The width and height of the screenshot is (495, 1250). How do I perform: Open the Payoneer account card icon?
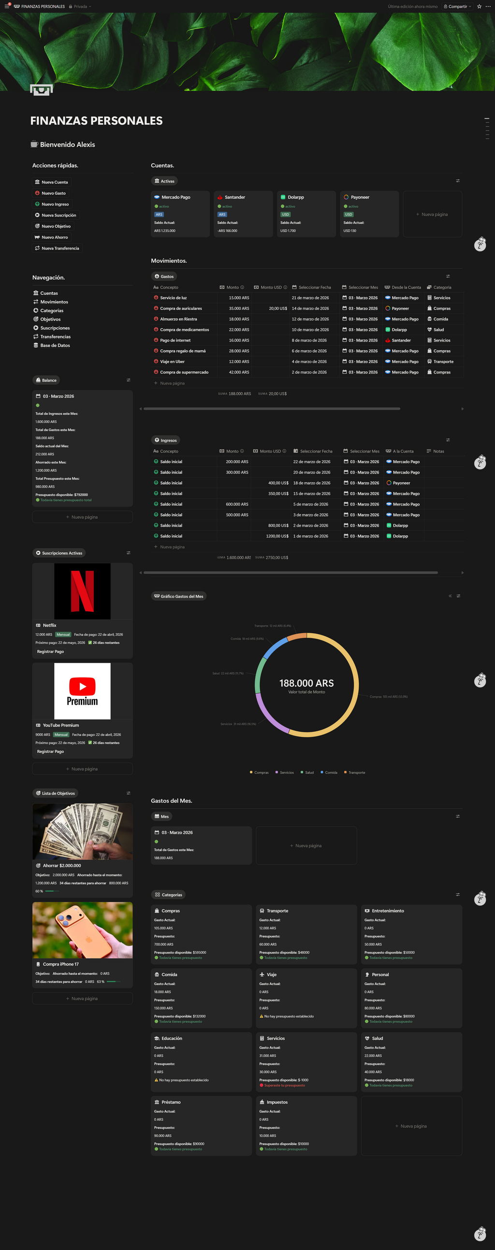coord(346,197)
